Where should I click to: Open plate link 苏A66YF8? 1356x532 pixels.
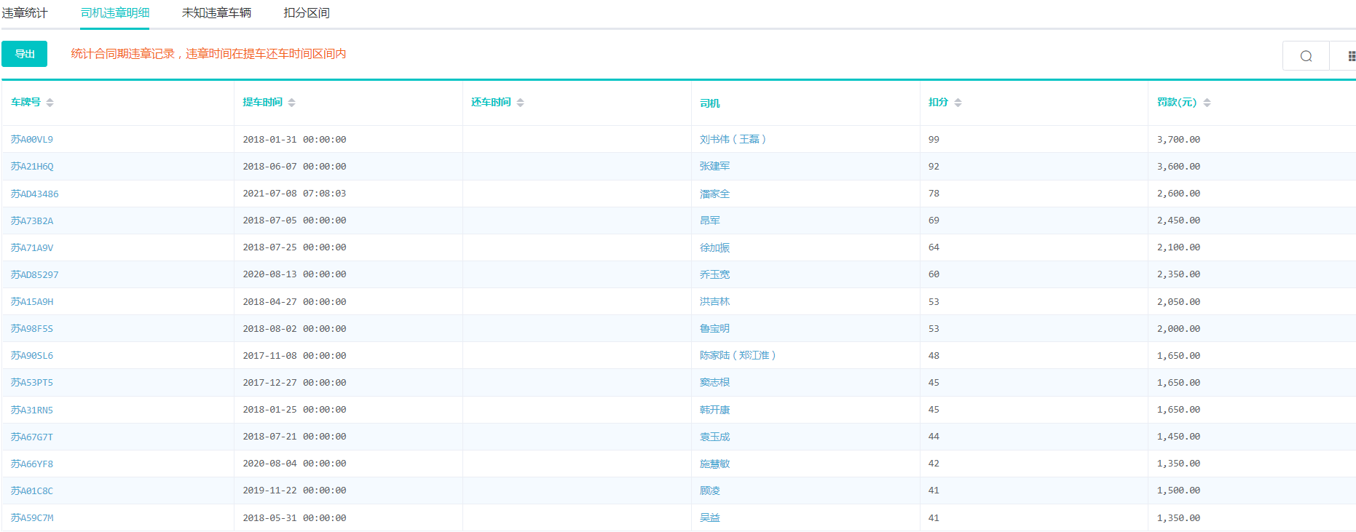(x=32, y=464)
